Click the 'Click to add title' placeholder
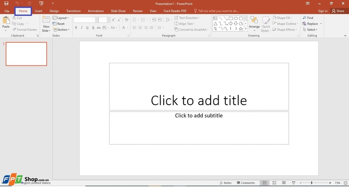Viewport: 349px width, 188px height. [199, 86]
